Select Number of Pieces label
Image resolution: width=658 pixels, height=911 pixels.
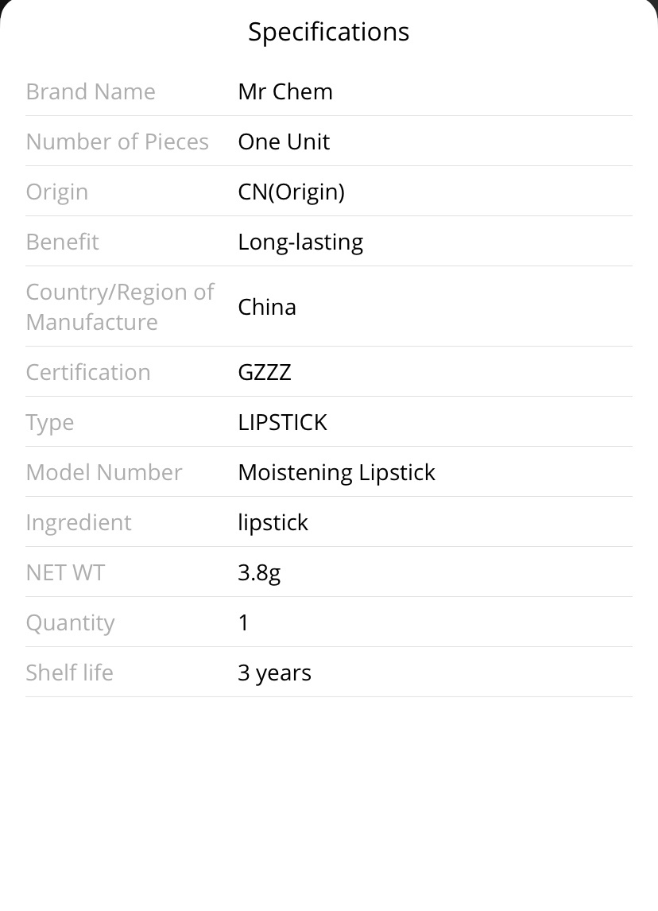tap(118, 141)
